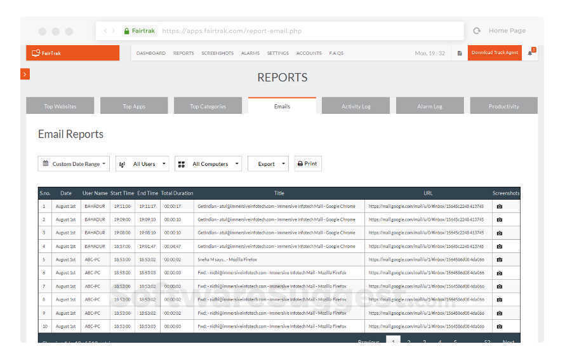Sort by the Start Time column header
Screen dimensions: 565x358
pos(122,193)
